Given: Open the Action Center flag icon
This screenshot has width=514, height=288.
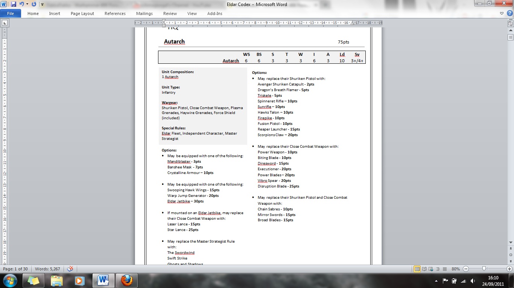Looking at the screenshot, I should [445, 281].
